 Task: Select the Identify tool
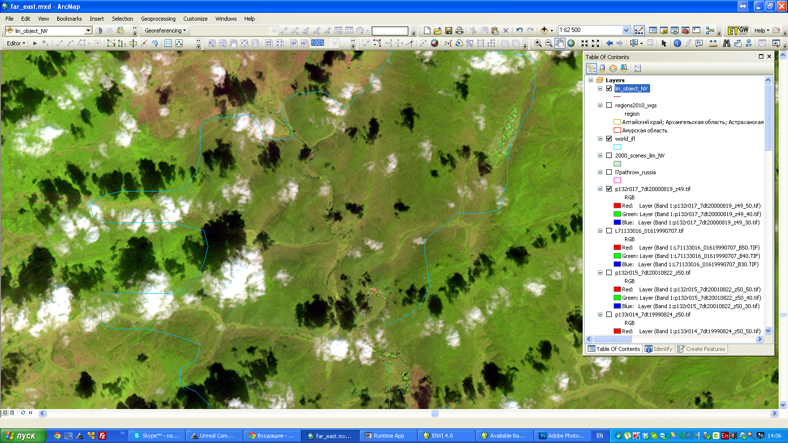pyautogui.click(x=677, y=43)
